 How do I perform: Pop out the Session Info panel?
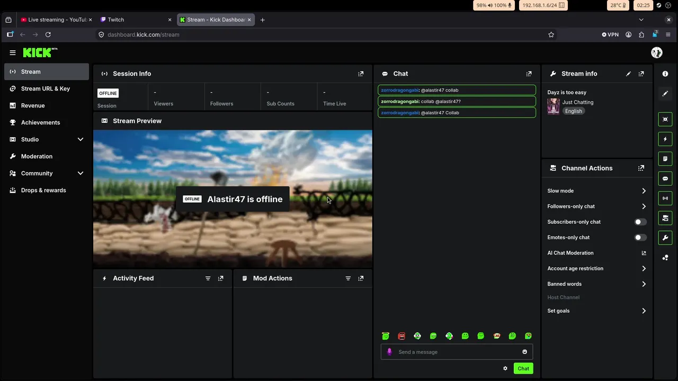(x=361, y=74)
